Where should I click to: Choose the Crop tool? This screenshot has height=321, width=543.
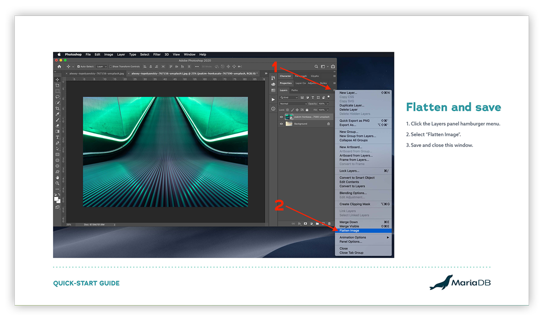point(58,108)
